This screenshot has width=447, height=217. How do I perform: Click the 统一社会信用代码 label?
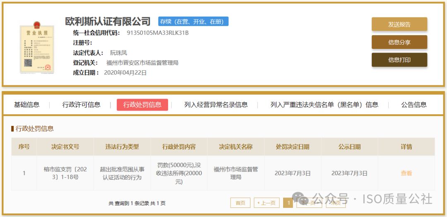pos(96,33)
